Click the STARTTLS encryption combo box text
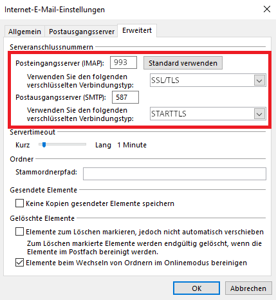 201,114
